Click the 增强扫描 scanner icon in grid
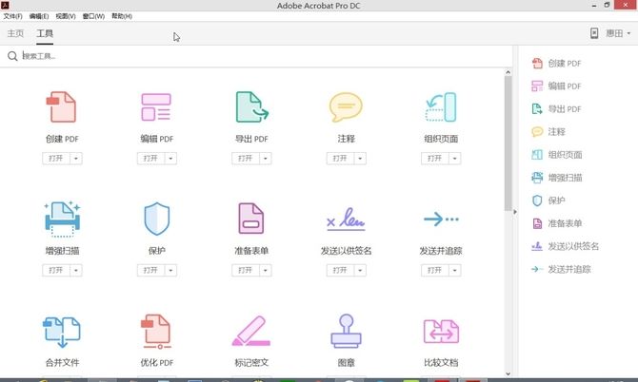 point(62,219)
